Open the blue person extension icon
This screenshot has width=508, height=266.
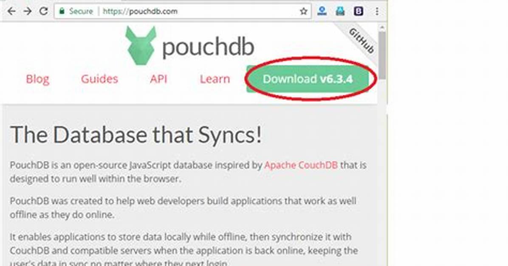click(x=322, y=11)
